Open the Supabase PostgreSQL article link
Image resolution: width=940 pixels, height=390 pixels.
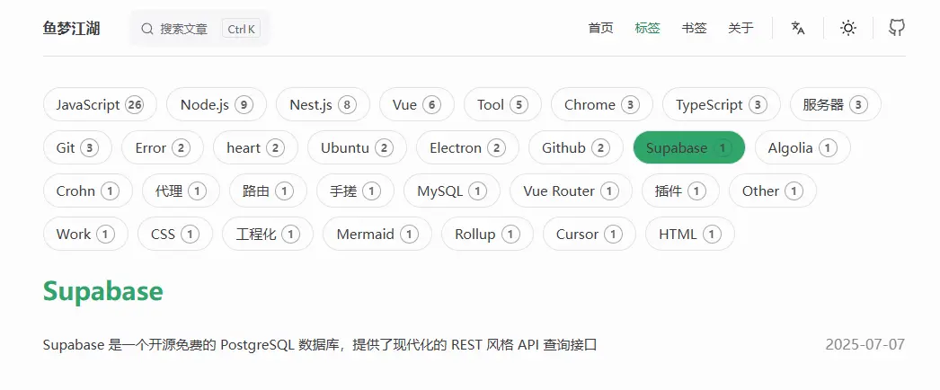(x=320, y=344)
